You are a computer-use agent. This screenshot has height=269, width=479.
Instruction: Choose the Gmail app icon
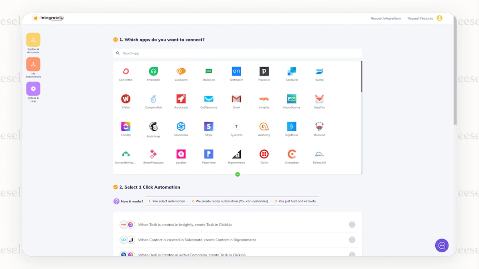[x=236, y=99]
